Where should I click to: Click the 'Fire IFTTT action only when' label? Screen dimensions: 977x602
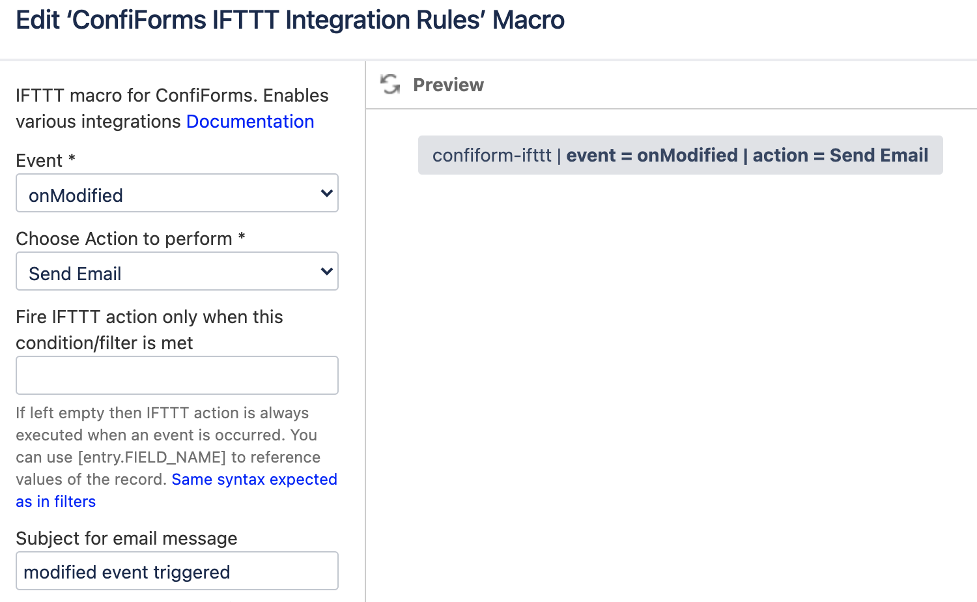coord(150,330)
